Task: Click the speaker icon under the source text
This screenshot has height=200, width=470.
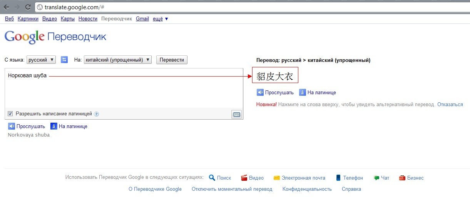Action: [x=12, y=126]
